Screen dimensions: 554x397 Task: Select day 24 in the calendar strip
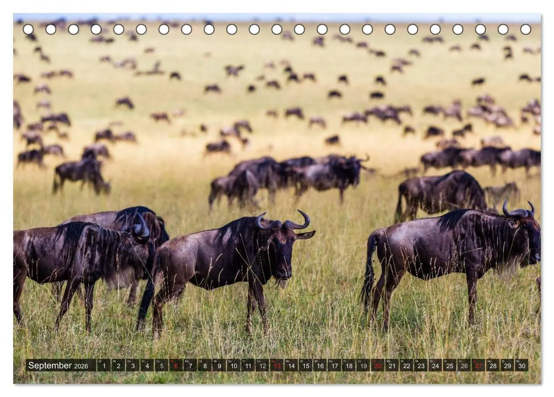[435, 365]
